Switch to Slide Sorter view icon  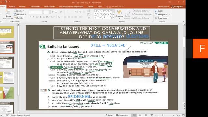point(140,115)
